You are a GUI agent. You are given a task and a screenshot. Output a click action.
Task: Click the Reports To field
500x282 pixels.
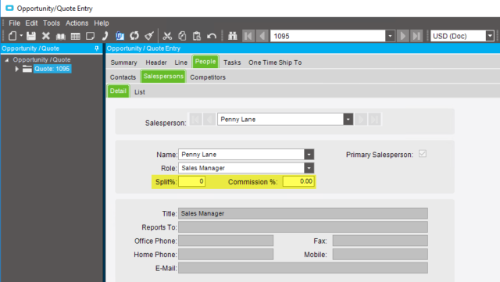(x=303, y=227)
